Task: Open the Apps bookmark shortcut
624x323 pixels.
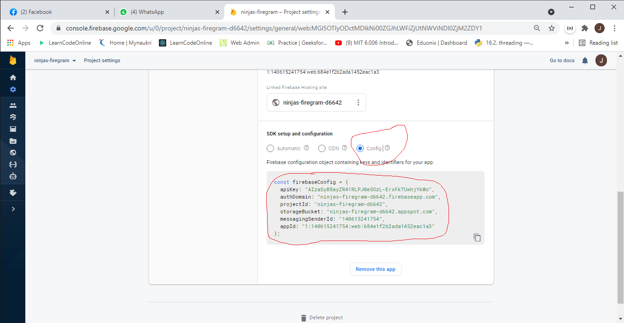Action: (19, 43)
